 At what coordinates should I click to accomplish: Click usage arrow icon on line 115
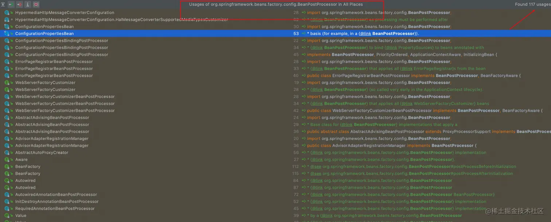click(x=304, y=174)
